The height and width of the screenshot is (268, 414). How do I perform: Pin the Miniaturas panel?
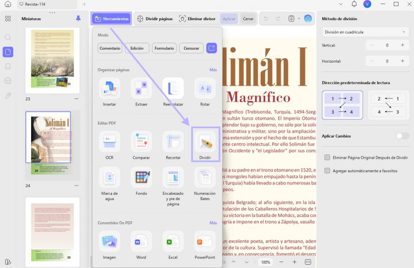78,19
